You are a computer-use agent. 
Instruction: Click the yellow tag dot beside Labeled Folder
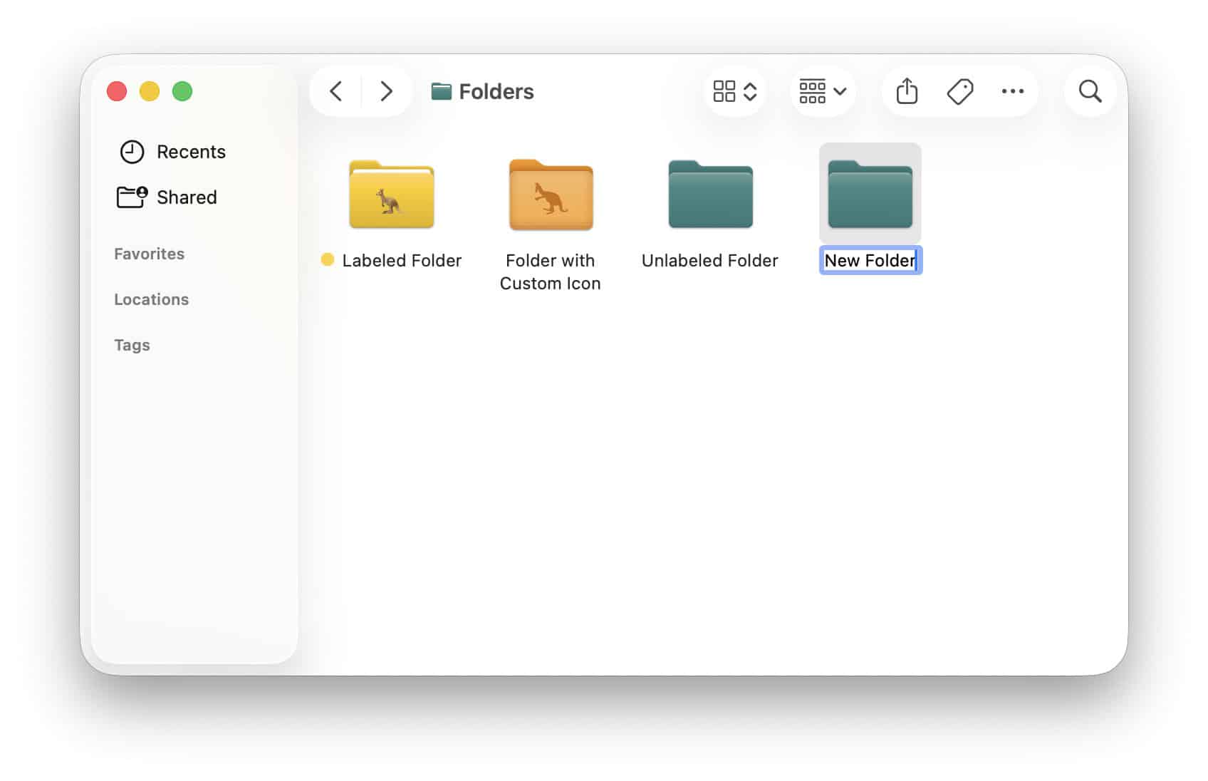pyautogui.click(x=328, y=260)
